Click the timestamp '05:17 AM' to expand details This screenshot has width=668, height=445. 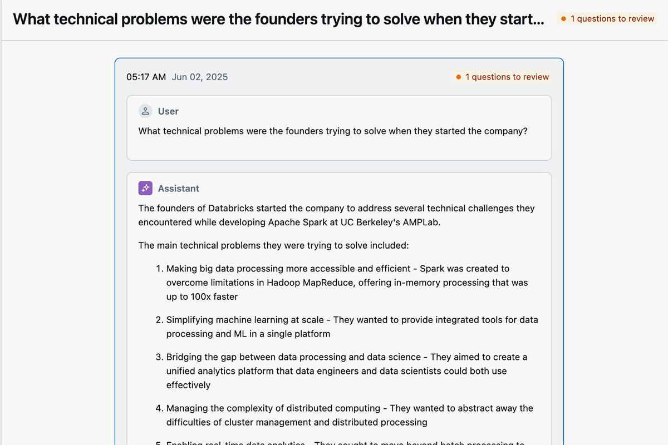coord(146,77)
